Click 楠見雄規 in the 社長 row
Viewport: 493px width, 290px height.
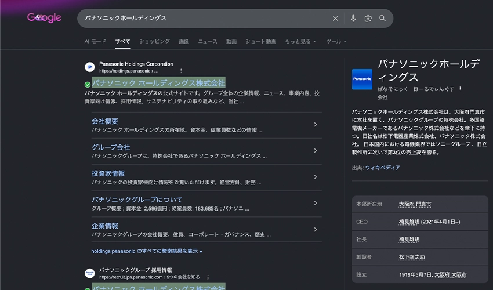[x=409, y=240]
